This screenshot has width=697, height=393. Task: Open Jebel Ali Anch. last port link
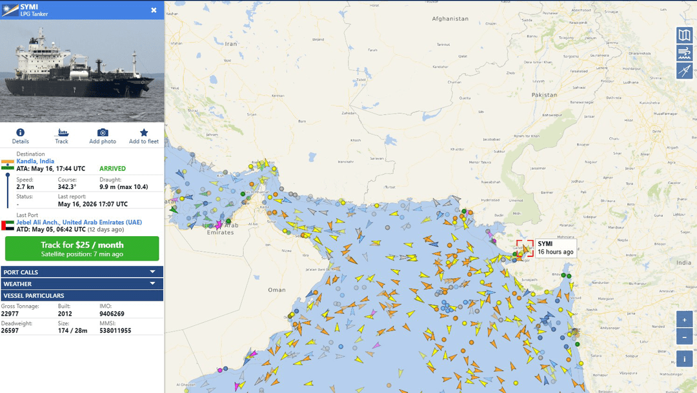pos(79,222)
